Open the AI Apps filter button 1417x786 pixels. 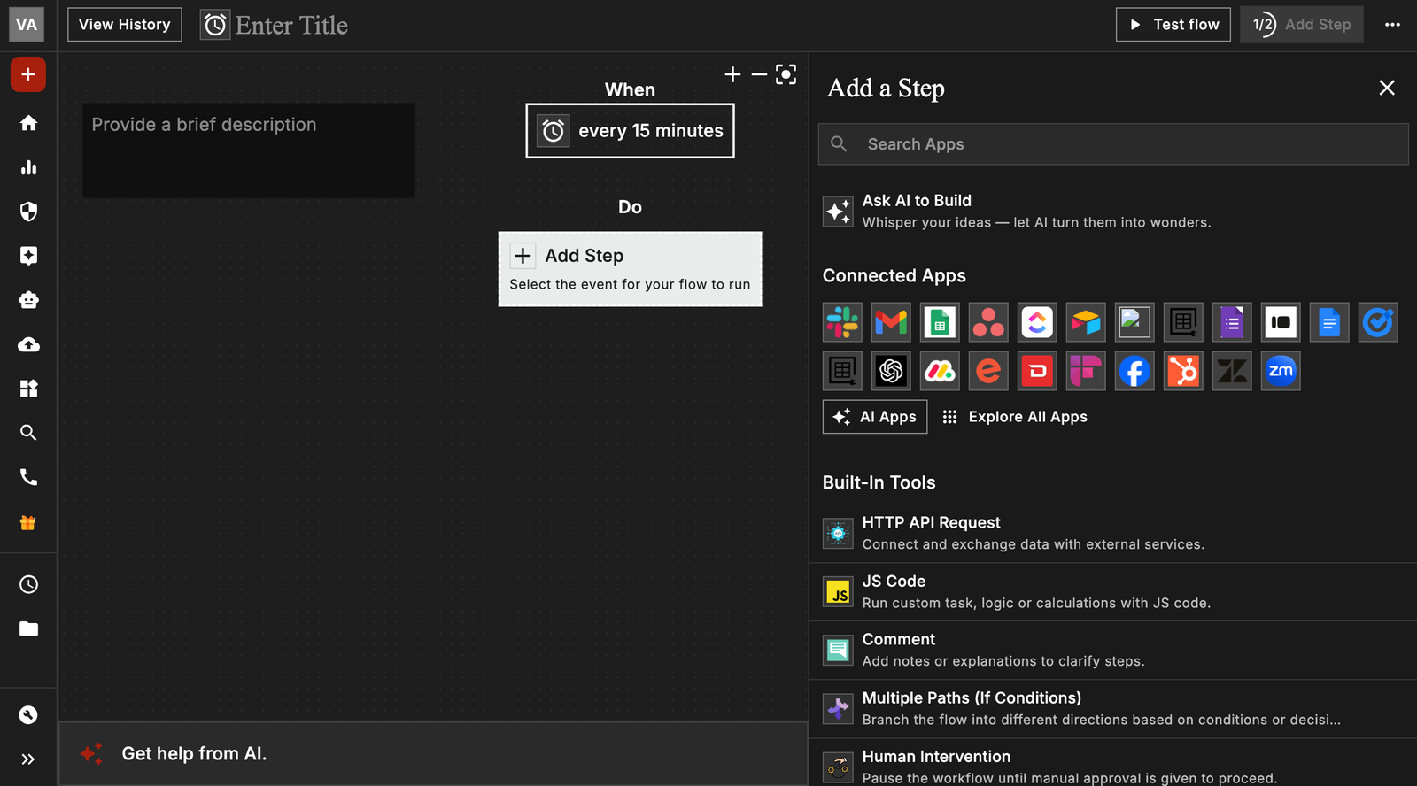[x=875, y=417]
